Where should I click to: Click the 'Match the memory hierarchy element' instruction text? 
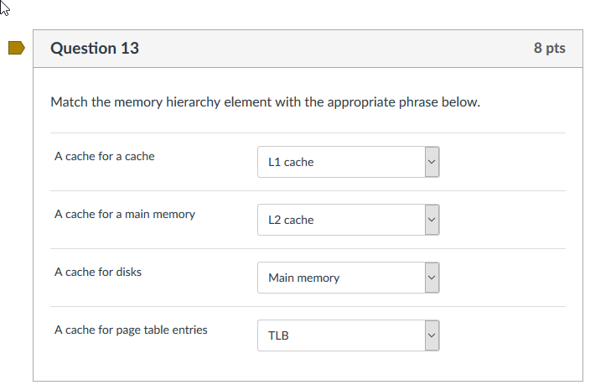click(x=266, y=103)
